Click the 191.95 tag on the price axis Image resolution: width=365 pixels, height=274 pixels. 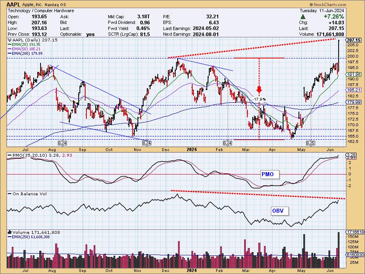(x=354, y=75)
